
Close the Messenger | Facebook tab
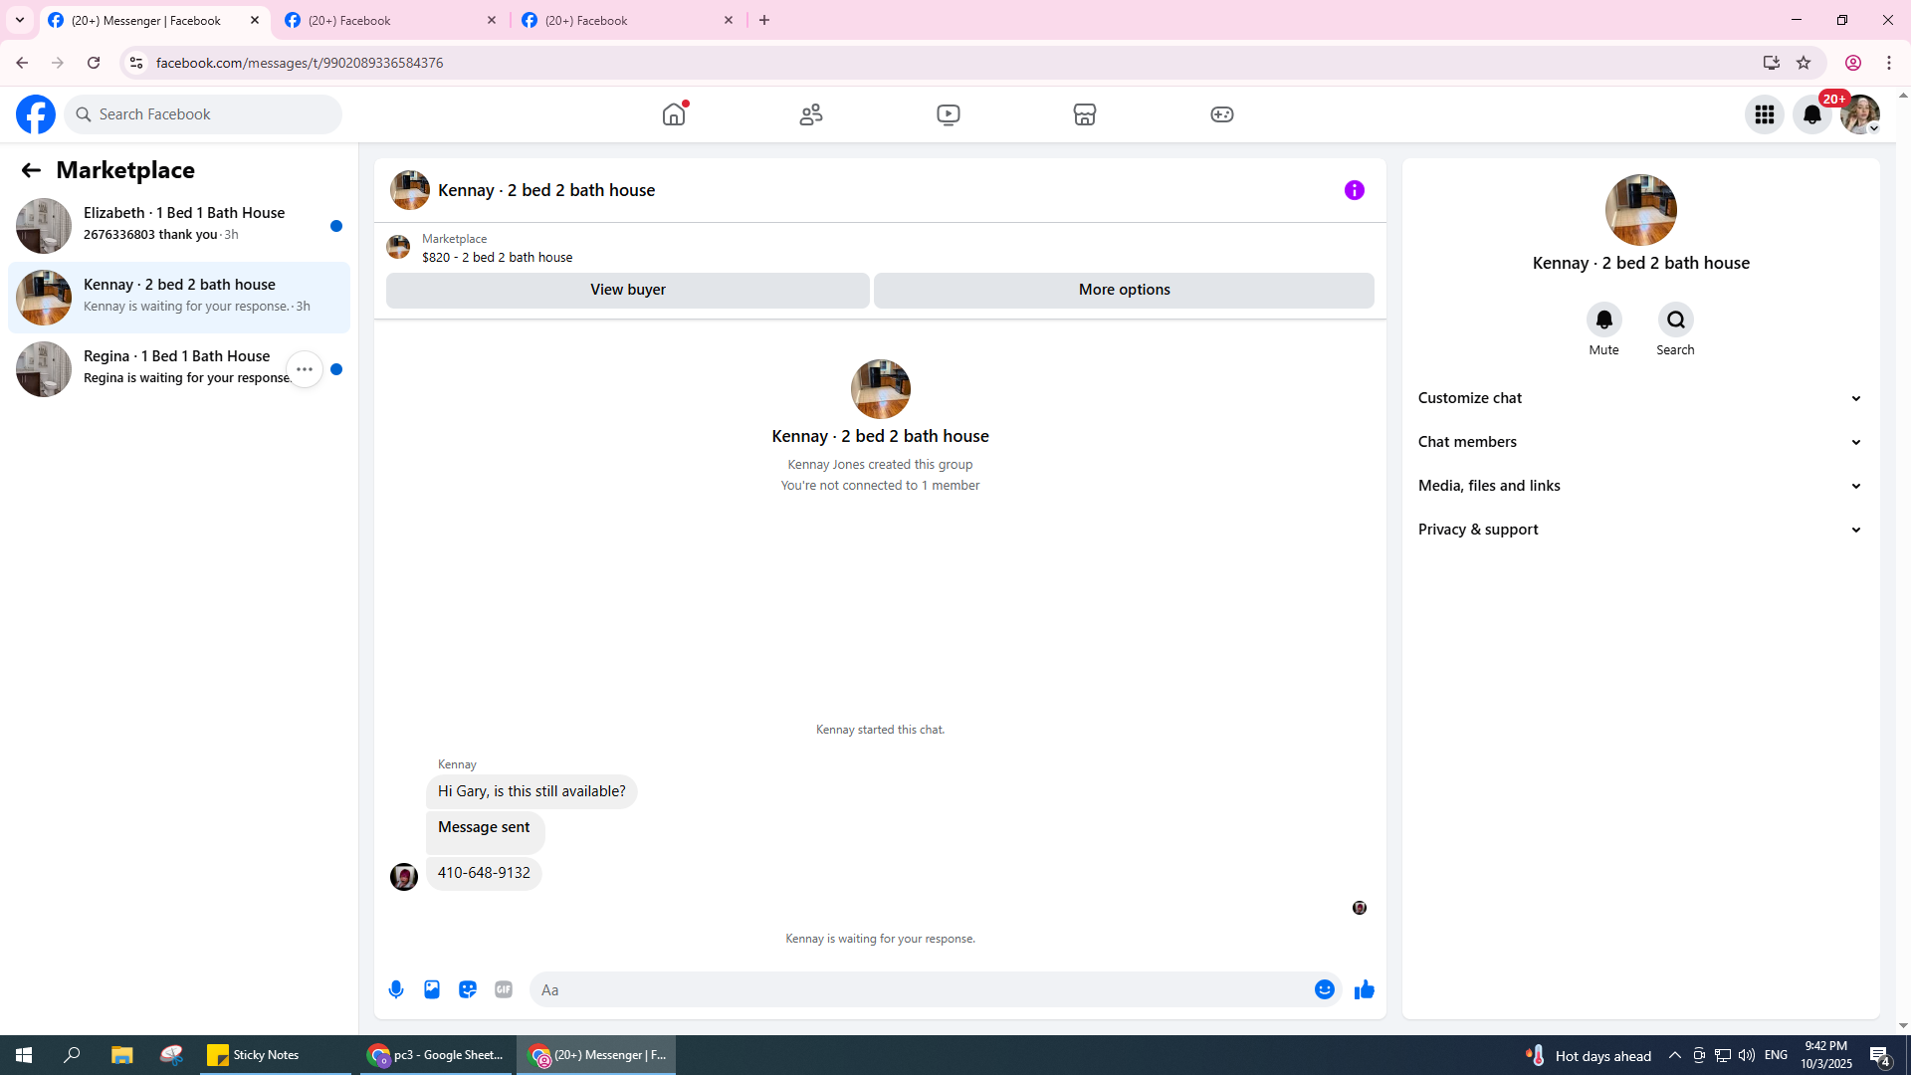pyautogui.click(x=255, y=20)
